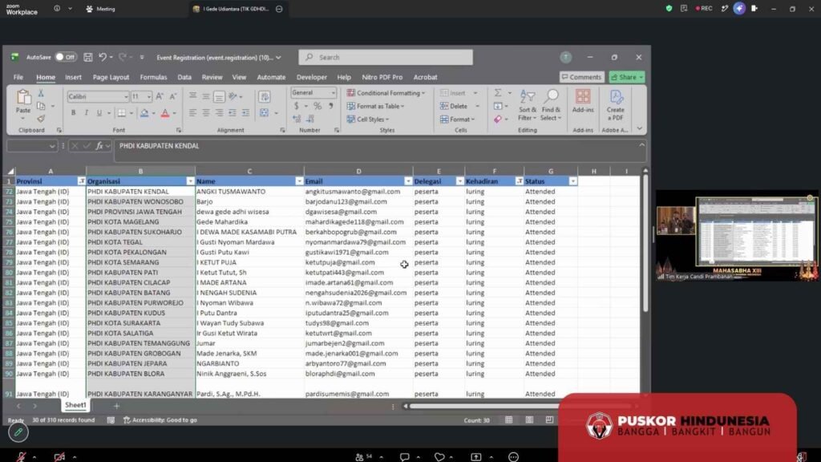This screenshot has height=462, width=821.
Task: Toggle Zoom video camera icon
Action: point(59,456)
